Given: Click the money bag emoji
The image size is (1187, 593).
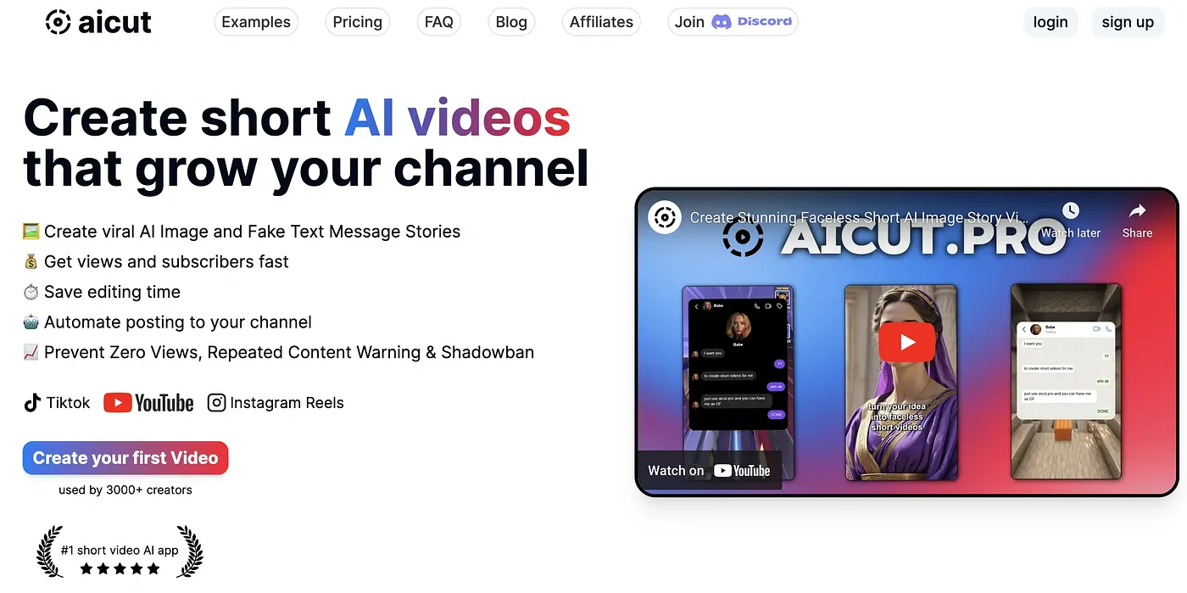Looking at the screenshot, I should point(31,262).
